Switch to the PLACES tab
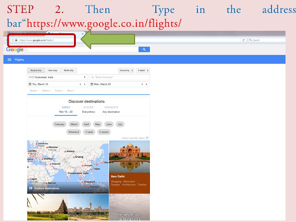 [88, 110]
